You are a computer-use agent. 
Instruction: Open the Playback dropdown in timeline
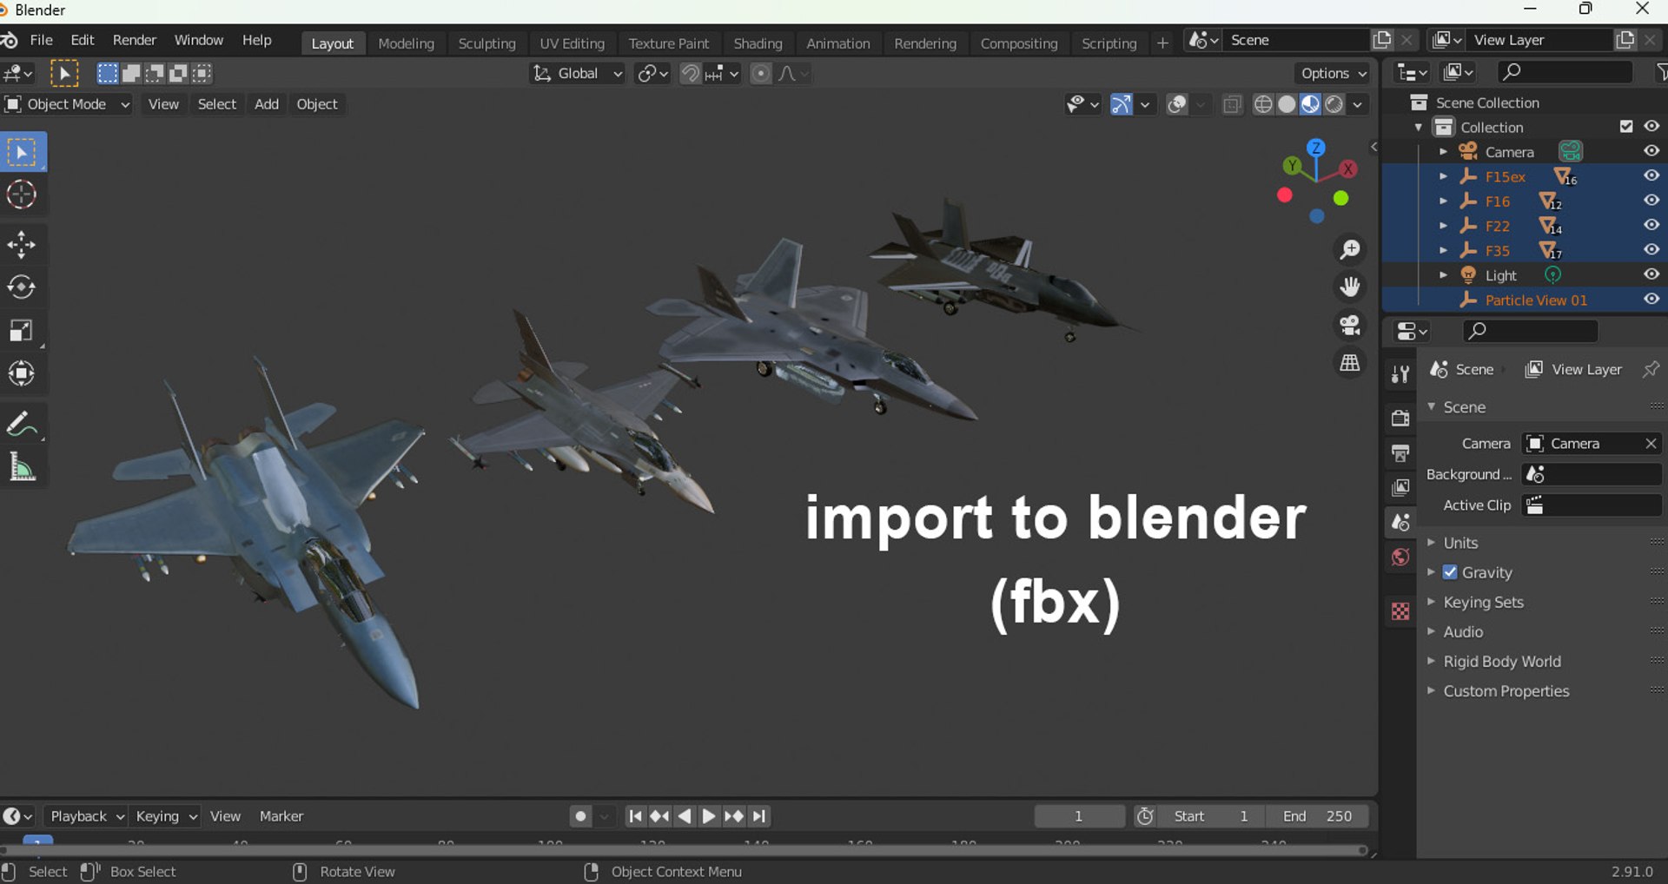[85, 816]
